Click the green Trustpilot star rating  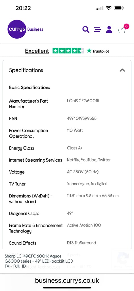coord(68,51)
